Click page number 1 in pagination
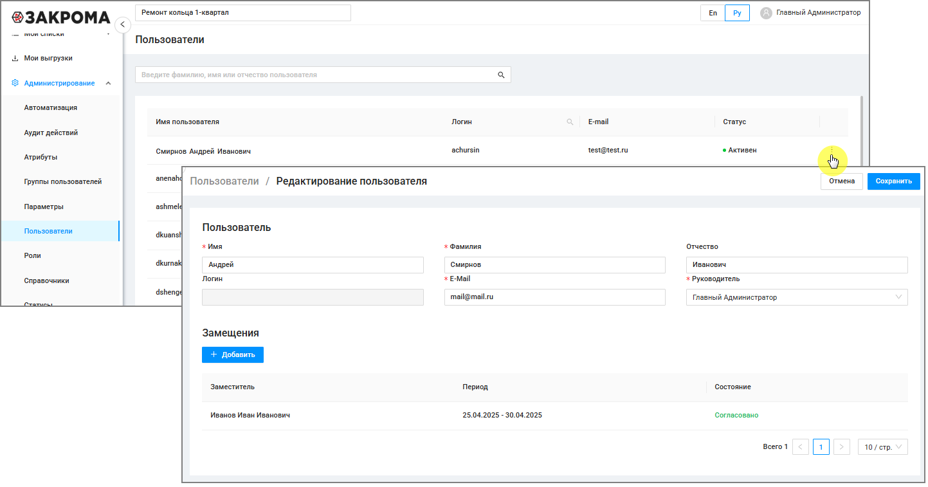 (x=821, y=447)
